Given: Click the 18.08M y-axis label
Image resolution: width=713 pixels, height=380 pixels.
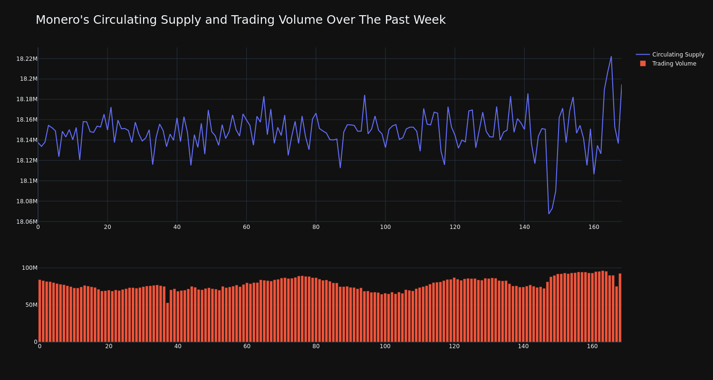Looking at the screenshot, I should (x=27, y=201).
